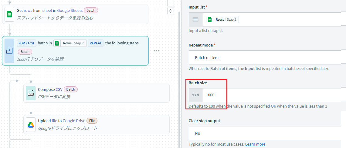
Task: Click the Rows Step 2 datapill in For Each step
Action: click(70, 43)
